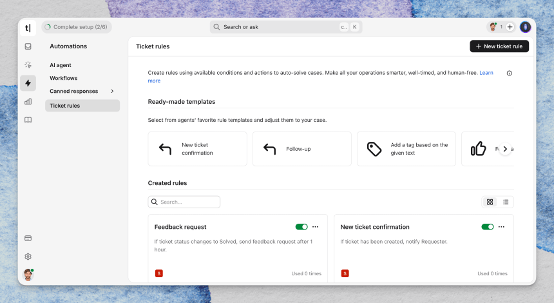The width and height of the screenshot is (554, 303).
Task: Toggle the Feedback request rule off
Action: click(x=301, y=227)
